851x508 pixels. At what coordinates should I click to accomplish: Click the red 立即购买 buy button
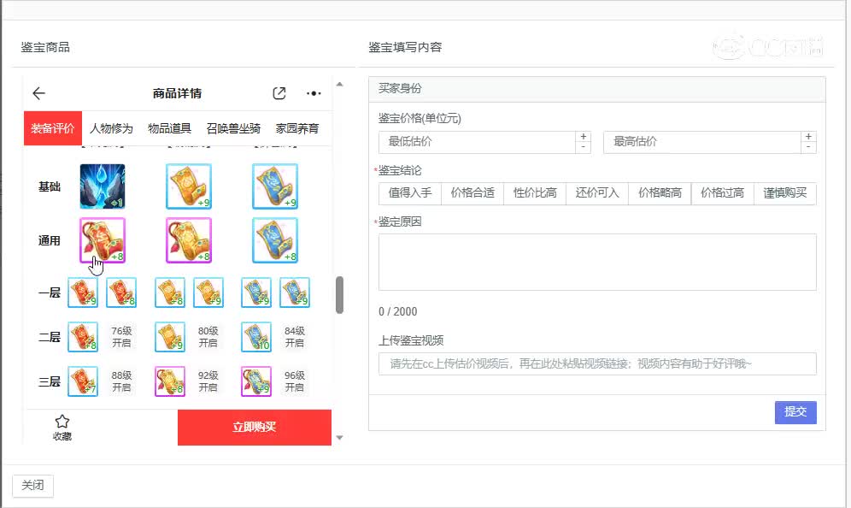tap(255, 428)
